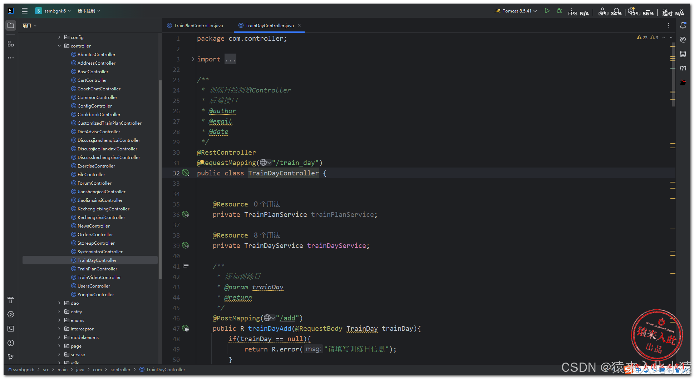Expand the config folder
The height and width of the screenshot is (379, 694).
(x=59, y=37)
